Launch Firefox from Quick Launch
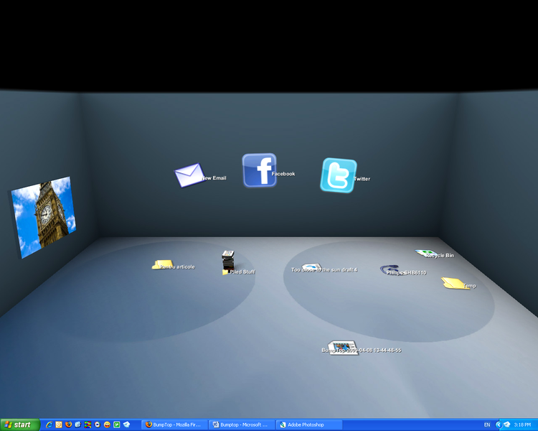This screenshot has height=431, width=538. coord(68,425)
